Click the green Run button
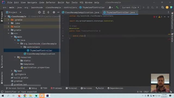This screenshot has height=98, width=174. click(144, 7)
